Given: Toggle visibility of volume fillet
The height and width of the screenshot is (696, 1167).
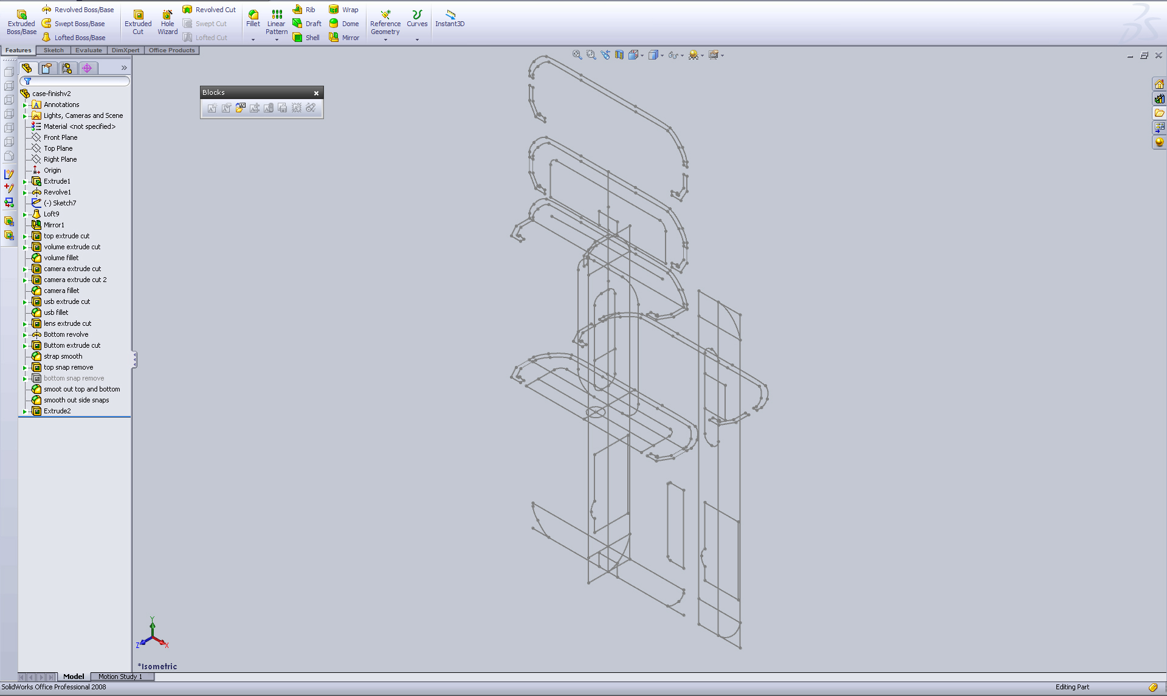Looking at the screenshot, I should tap(36, 257).
